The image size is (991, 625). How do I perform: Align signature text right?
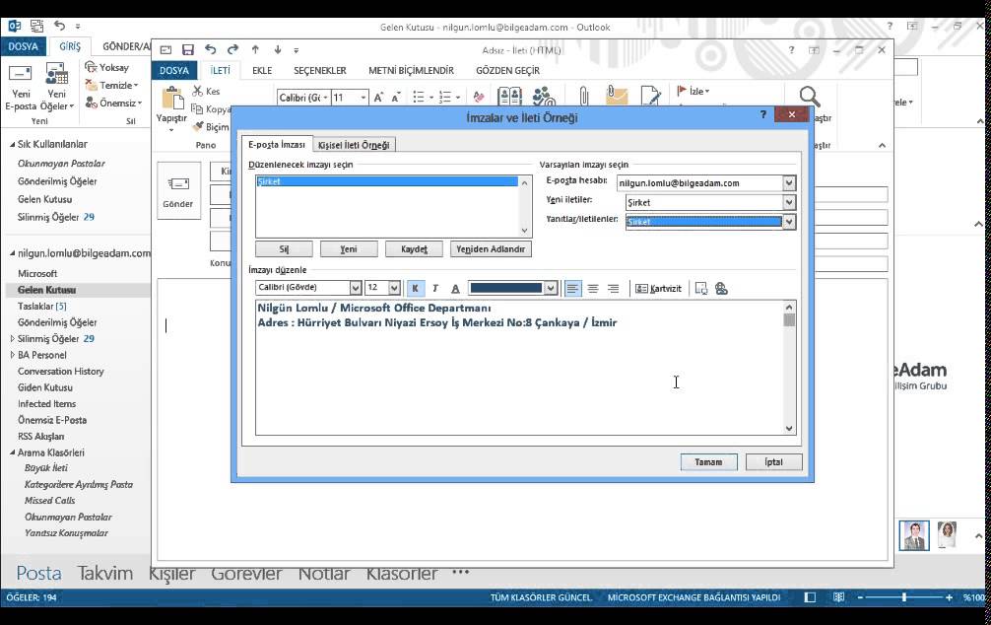(613, 289)
